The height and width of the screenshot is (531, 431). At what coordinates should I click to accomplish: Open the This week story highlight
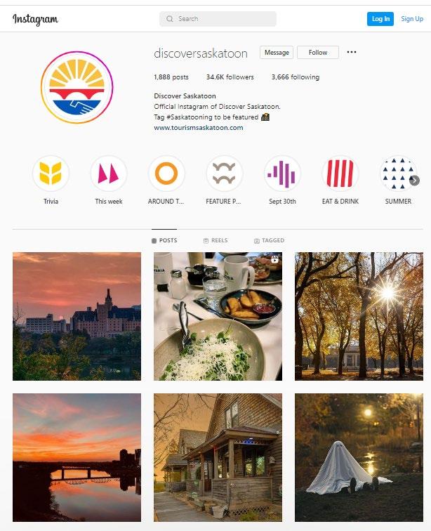(109, 173)
